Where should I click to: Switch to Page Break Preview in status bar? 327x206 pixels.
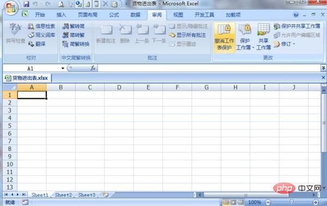pyautogui.click(x=241, y=202)
